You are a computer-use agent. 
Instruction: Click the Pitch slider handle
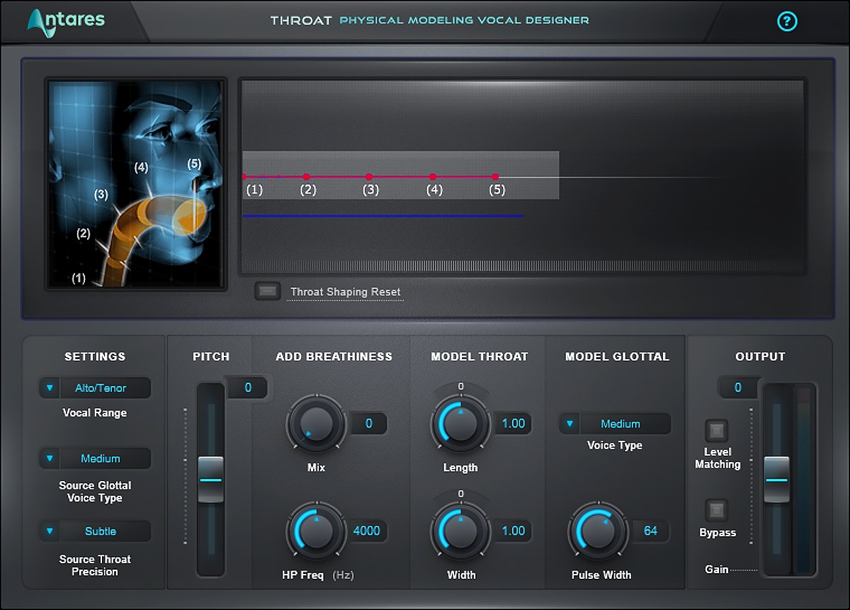(210, 480)
